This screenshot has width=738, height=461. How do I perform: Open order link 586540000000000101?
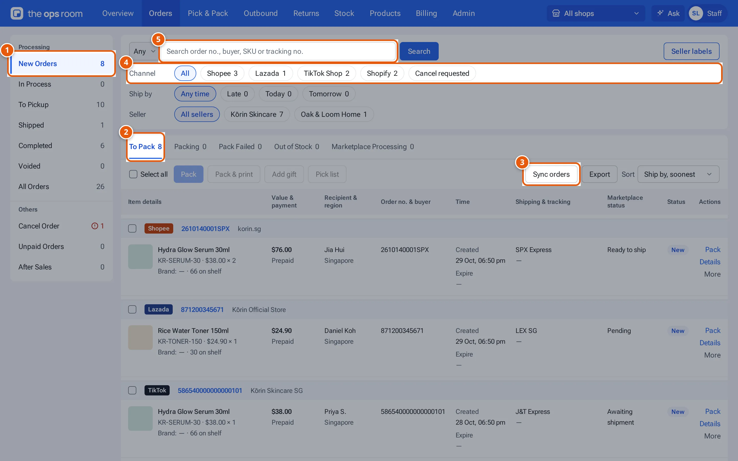pos(210,390)
